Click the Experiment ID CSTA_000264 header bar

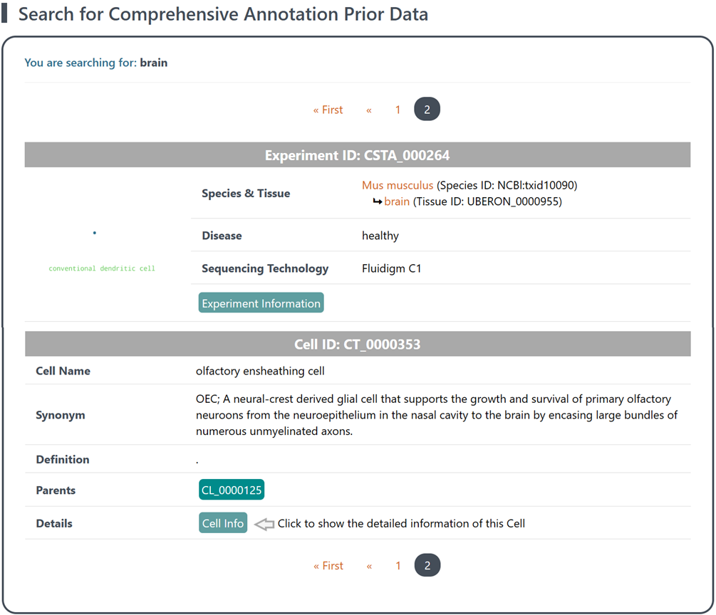click(x=357, y=155)
